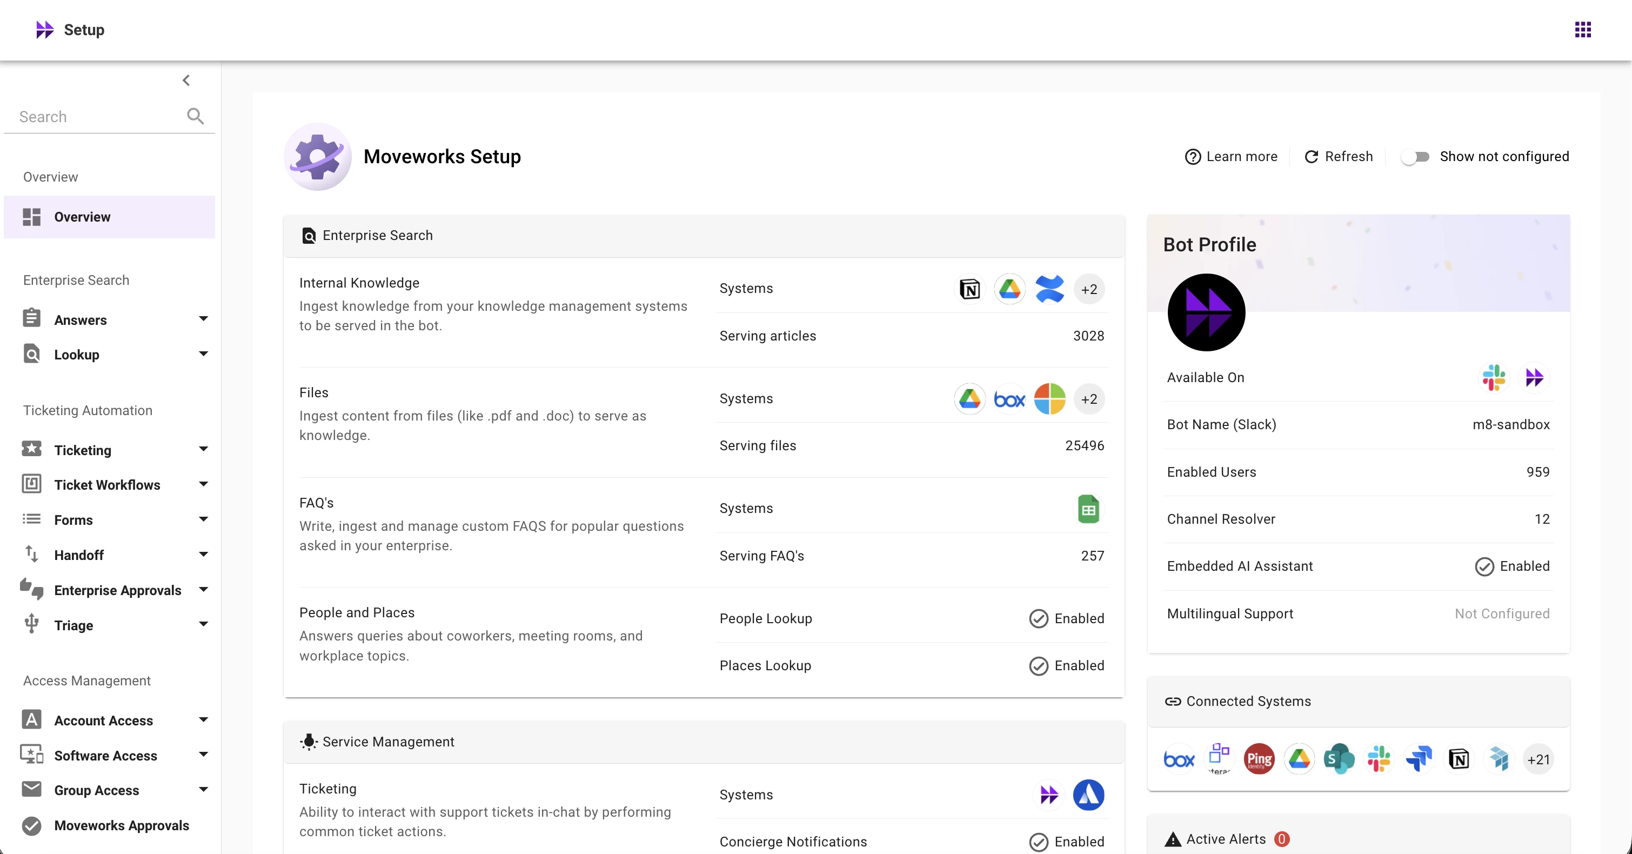
Task: Click the Learn more link
Action: tap(1231, 157)
